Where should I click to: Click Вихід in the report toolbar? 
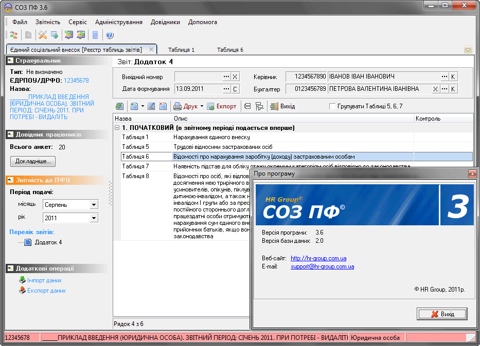point(282,106)
